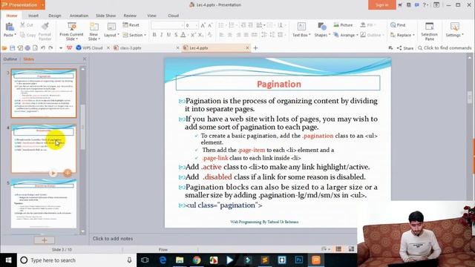Toggle italic formatting
Image resolution: width=475 pixels, height=267 pixels.
[162, 35]
